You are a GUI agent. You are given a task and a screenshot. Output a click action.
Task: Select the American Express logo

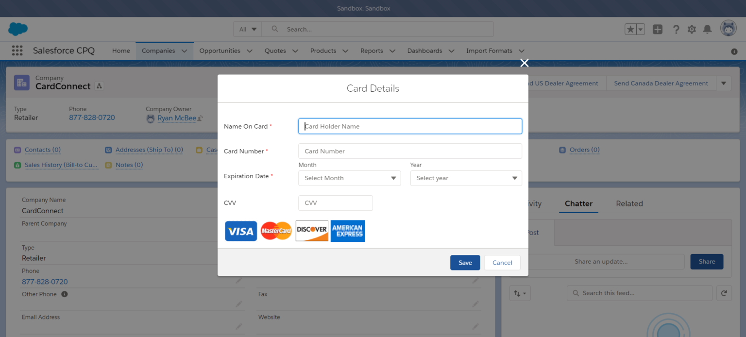point(347,231)
